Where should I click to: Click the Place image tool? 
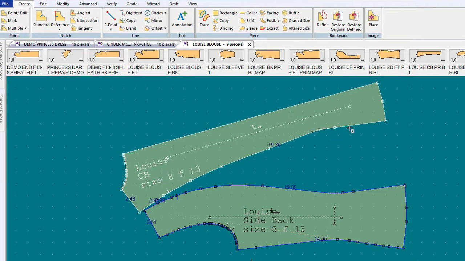click(373, 19)
